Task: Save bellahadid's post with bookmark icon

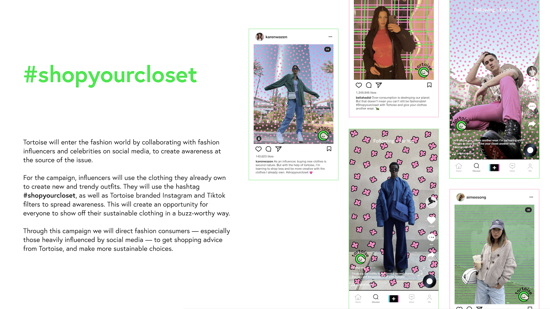Action: (x=429, y=85)
